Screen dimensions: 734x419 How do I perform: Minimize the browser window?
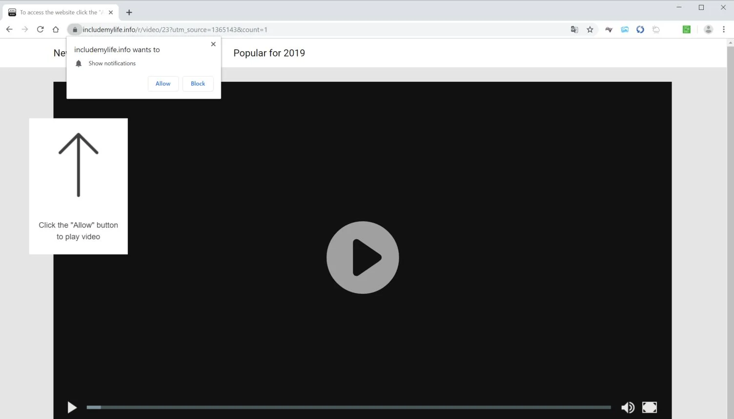[x=679, y=7]
